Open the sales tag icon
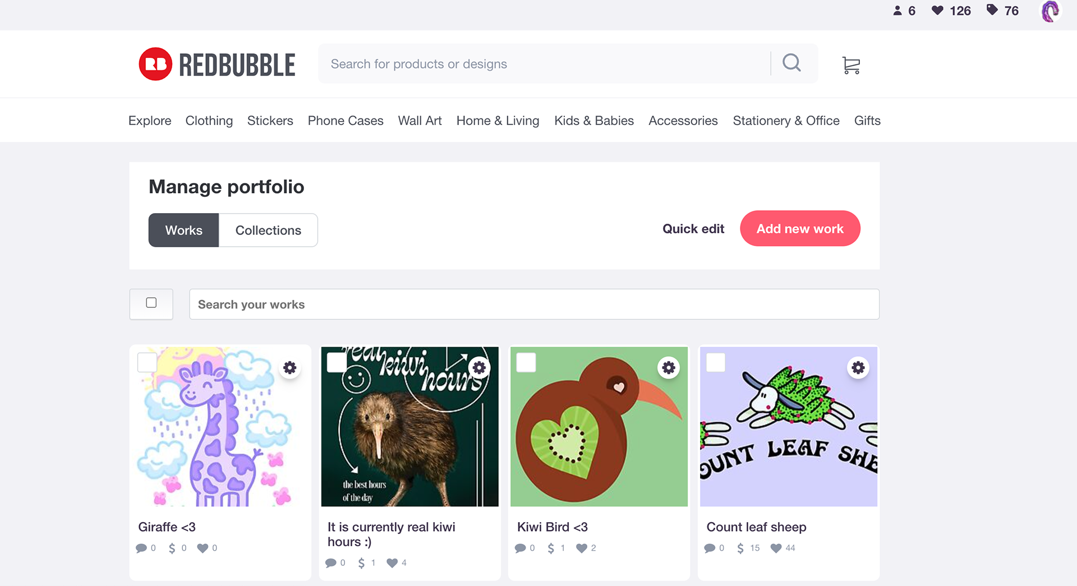The width and height of the screenshot is (1077, 586). pyautogui.click(x=992, y=10)
